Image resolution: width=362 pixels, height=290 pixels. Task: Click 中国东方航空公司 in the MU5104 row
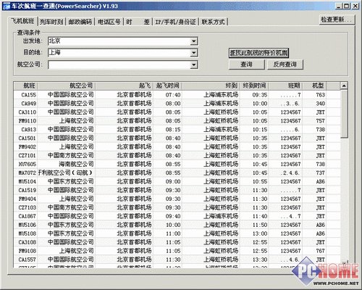[71, 182]
